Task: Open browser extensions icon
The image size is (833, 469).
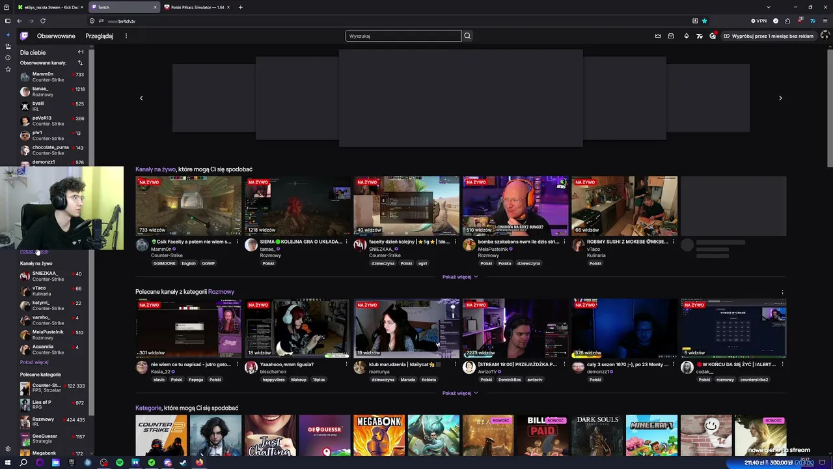Action: coord(787,21)
